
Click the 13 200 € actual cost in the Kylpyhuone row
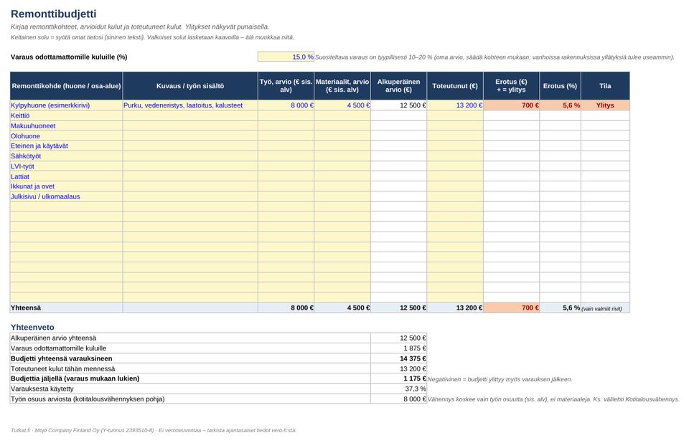[x=455, y=105]
